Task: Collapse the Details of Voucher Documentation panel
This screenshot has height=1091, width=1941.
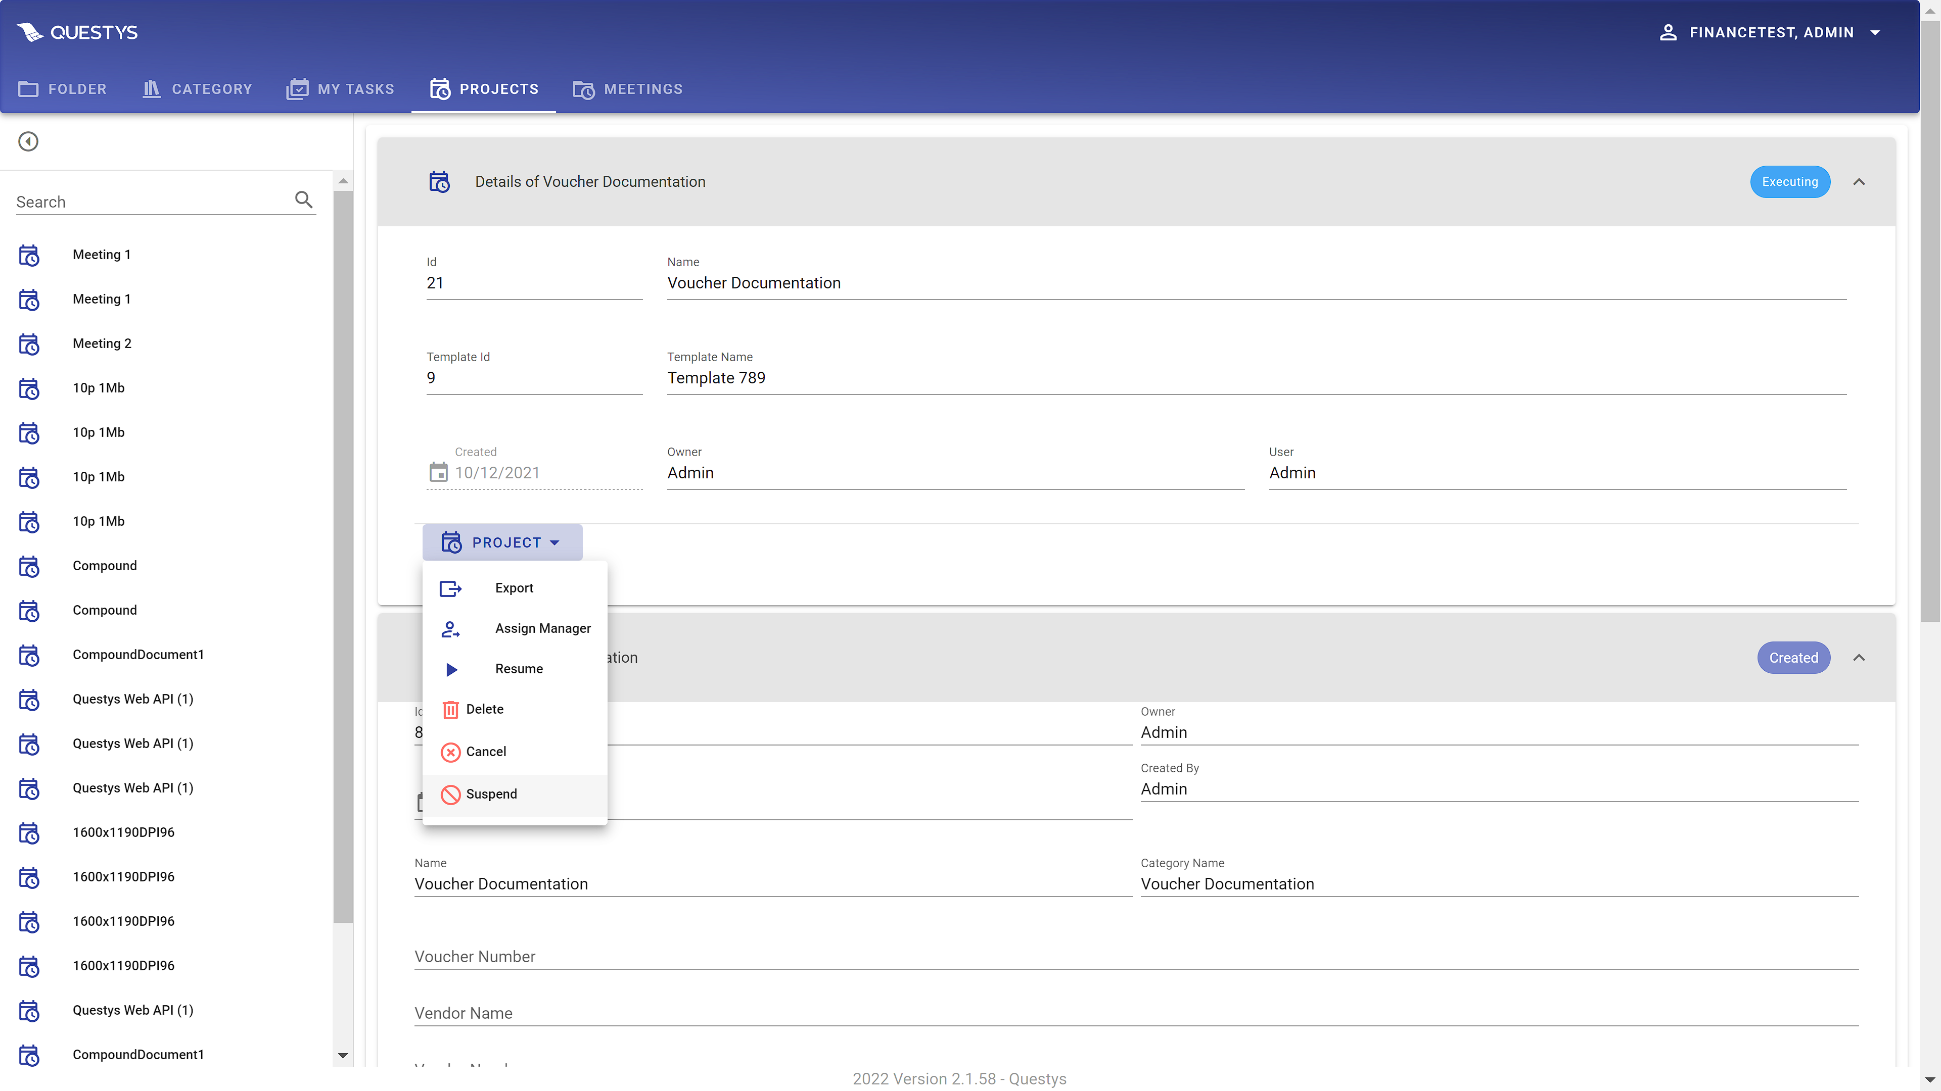Action: [x=1859, y=181]
